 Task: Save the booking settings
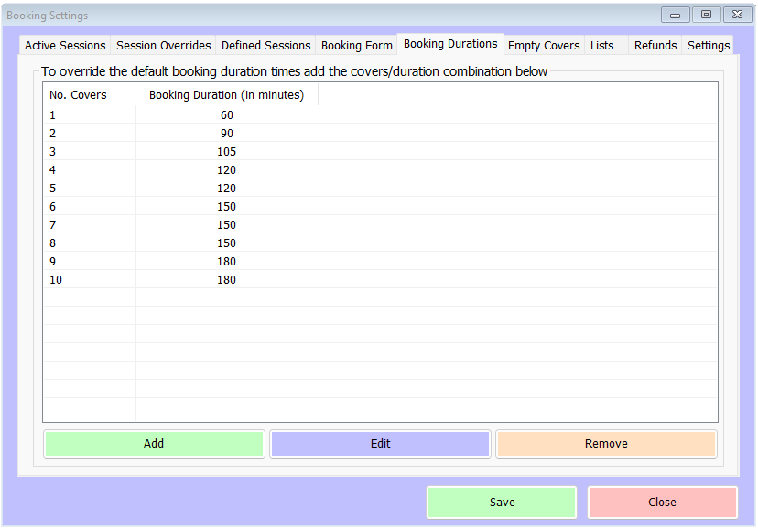click(502, 503)
